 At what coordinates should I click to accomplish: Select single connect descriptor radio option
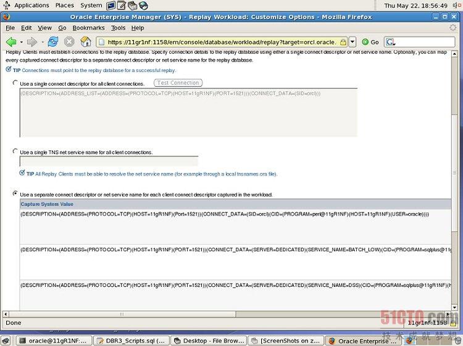[15, 83]
